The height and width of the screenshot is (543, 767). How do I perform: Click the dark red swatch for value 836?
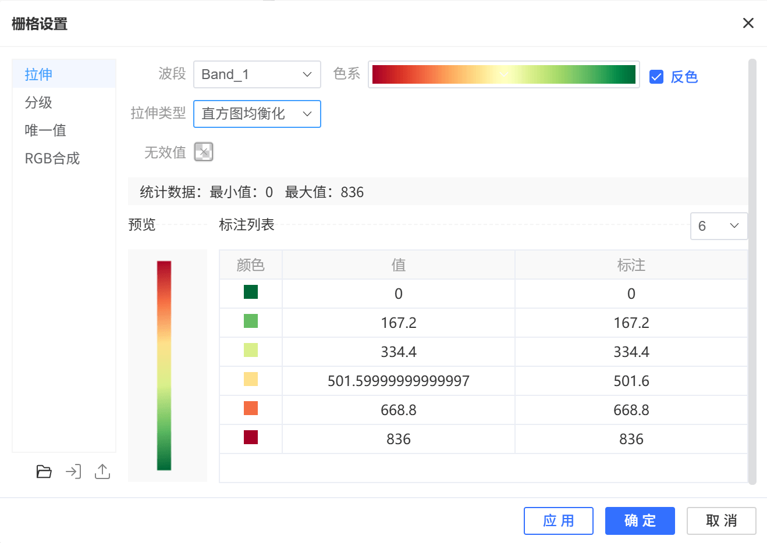(250, 438)
